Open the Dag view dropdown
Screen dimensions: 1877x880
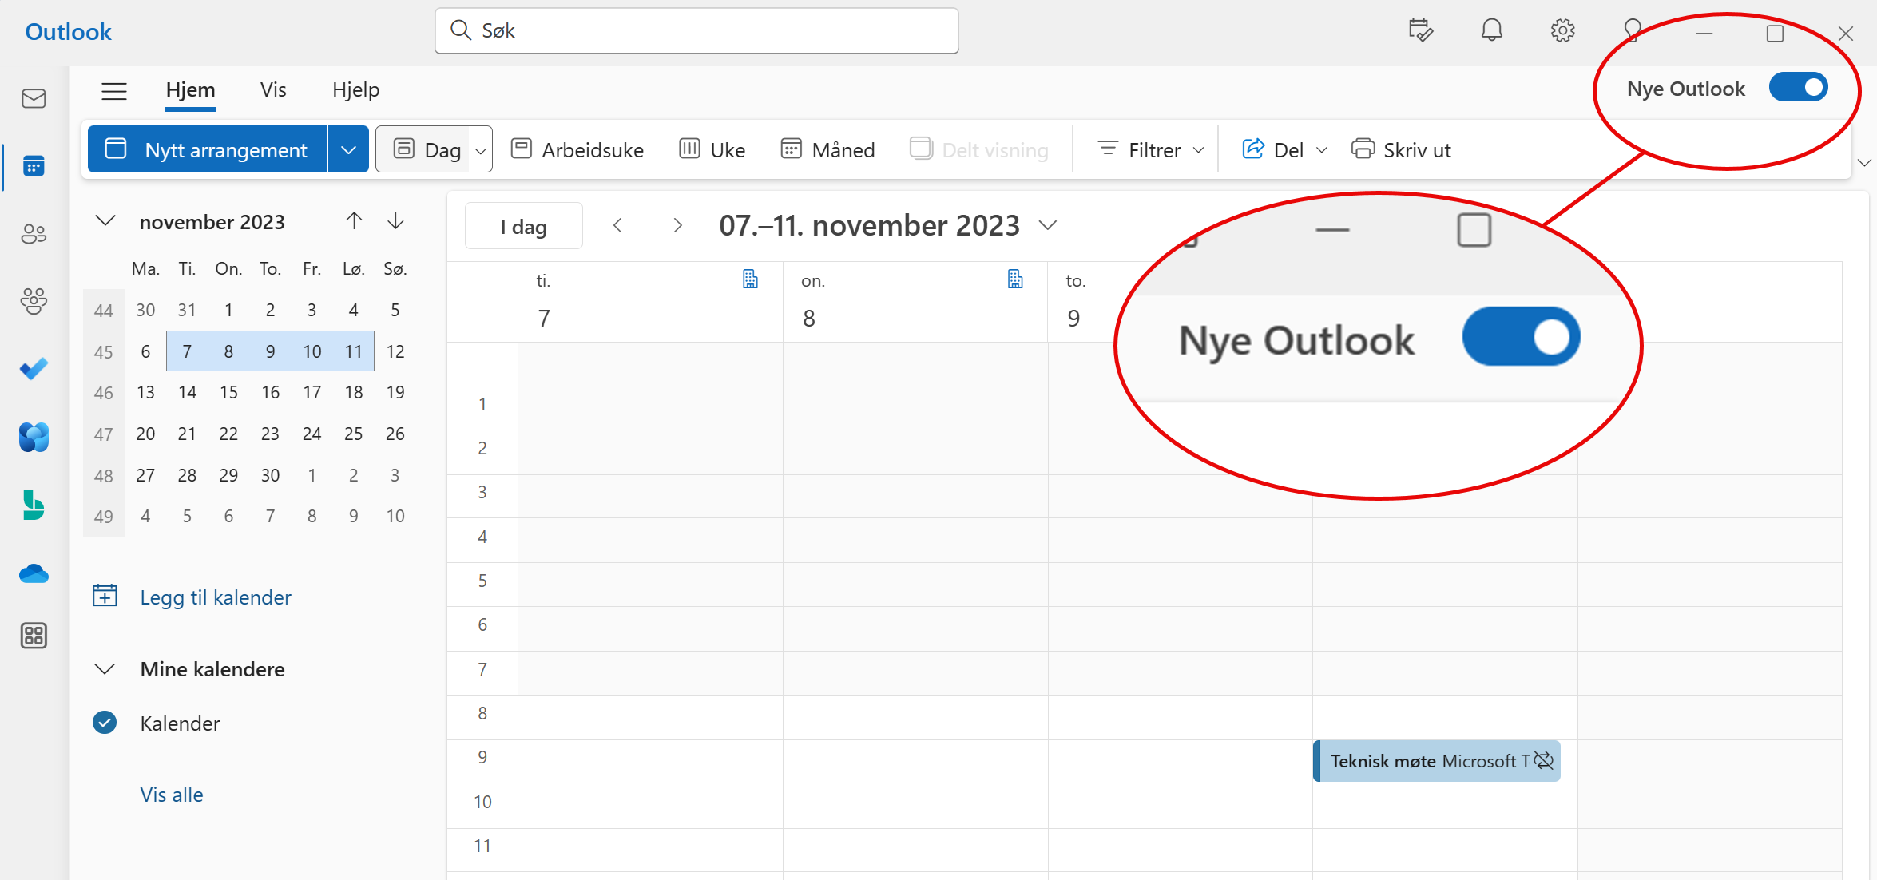[x=480, y=149]
